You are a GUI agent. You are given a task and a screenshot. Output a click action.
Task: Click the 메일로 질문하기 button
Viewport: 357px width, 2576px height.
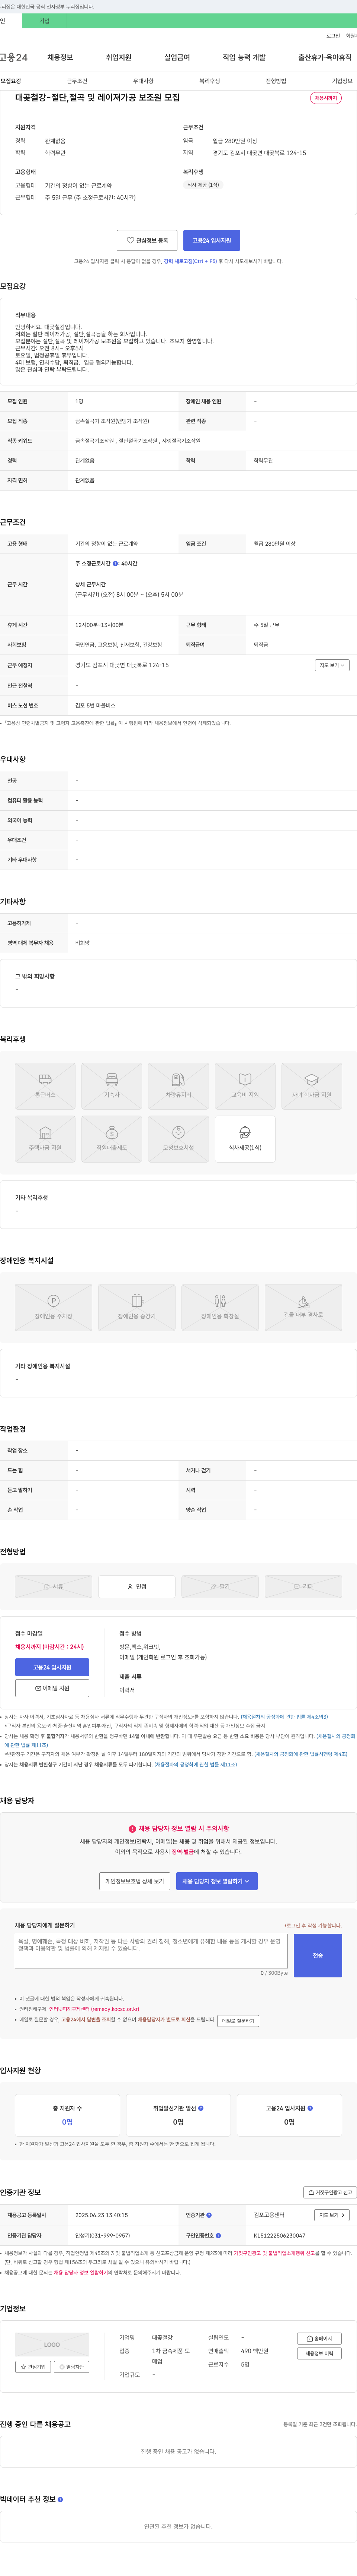[238, 2021]
